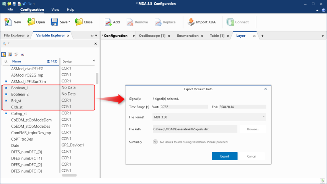Image resolution: width=327 pixels, height=184 pixels.
Task: Click the first view-mode icon under search
Action: click(x=4, y=54)
